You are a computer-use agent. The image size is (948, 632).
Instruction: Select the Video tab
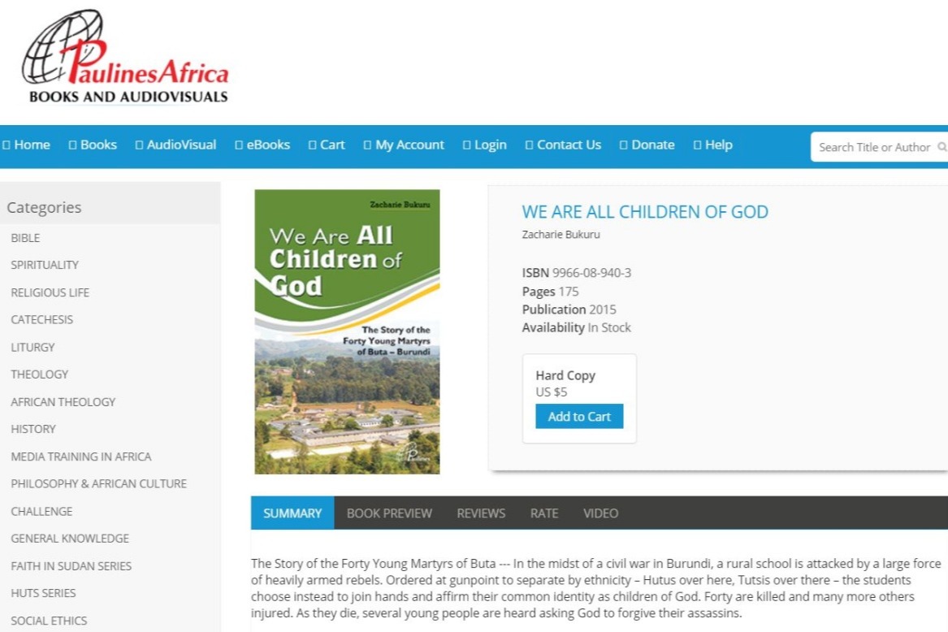pos(600,513)
